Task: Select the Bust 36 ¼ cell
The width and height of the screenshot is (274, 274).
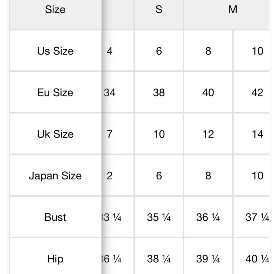Action: coord(208,217)
